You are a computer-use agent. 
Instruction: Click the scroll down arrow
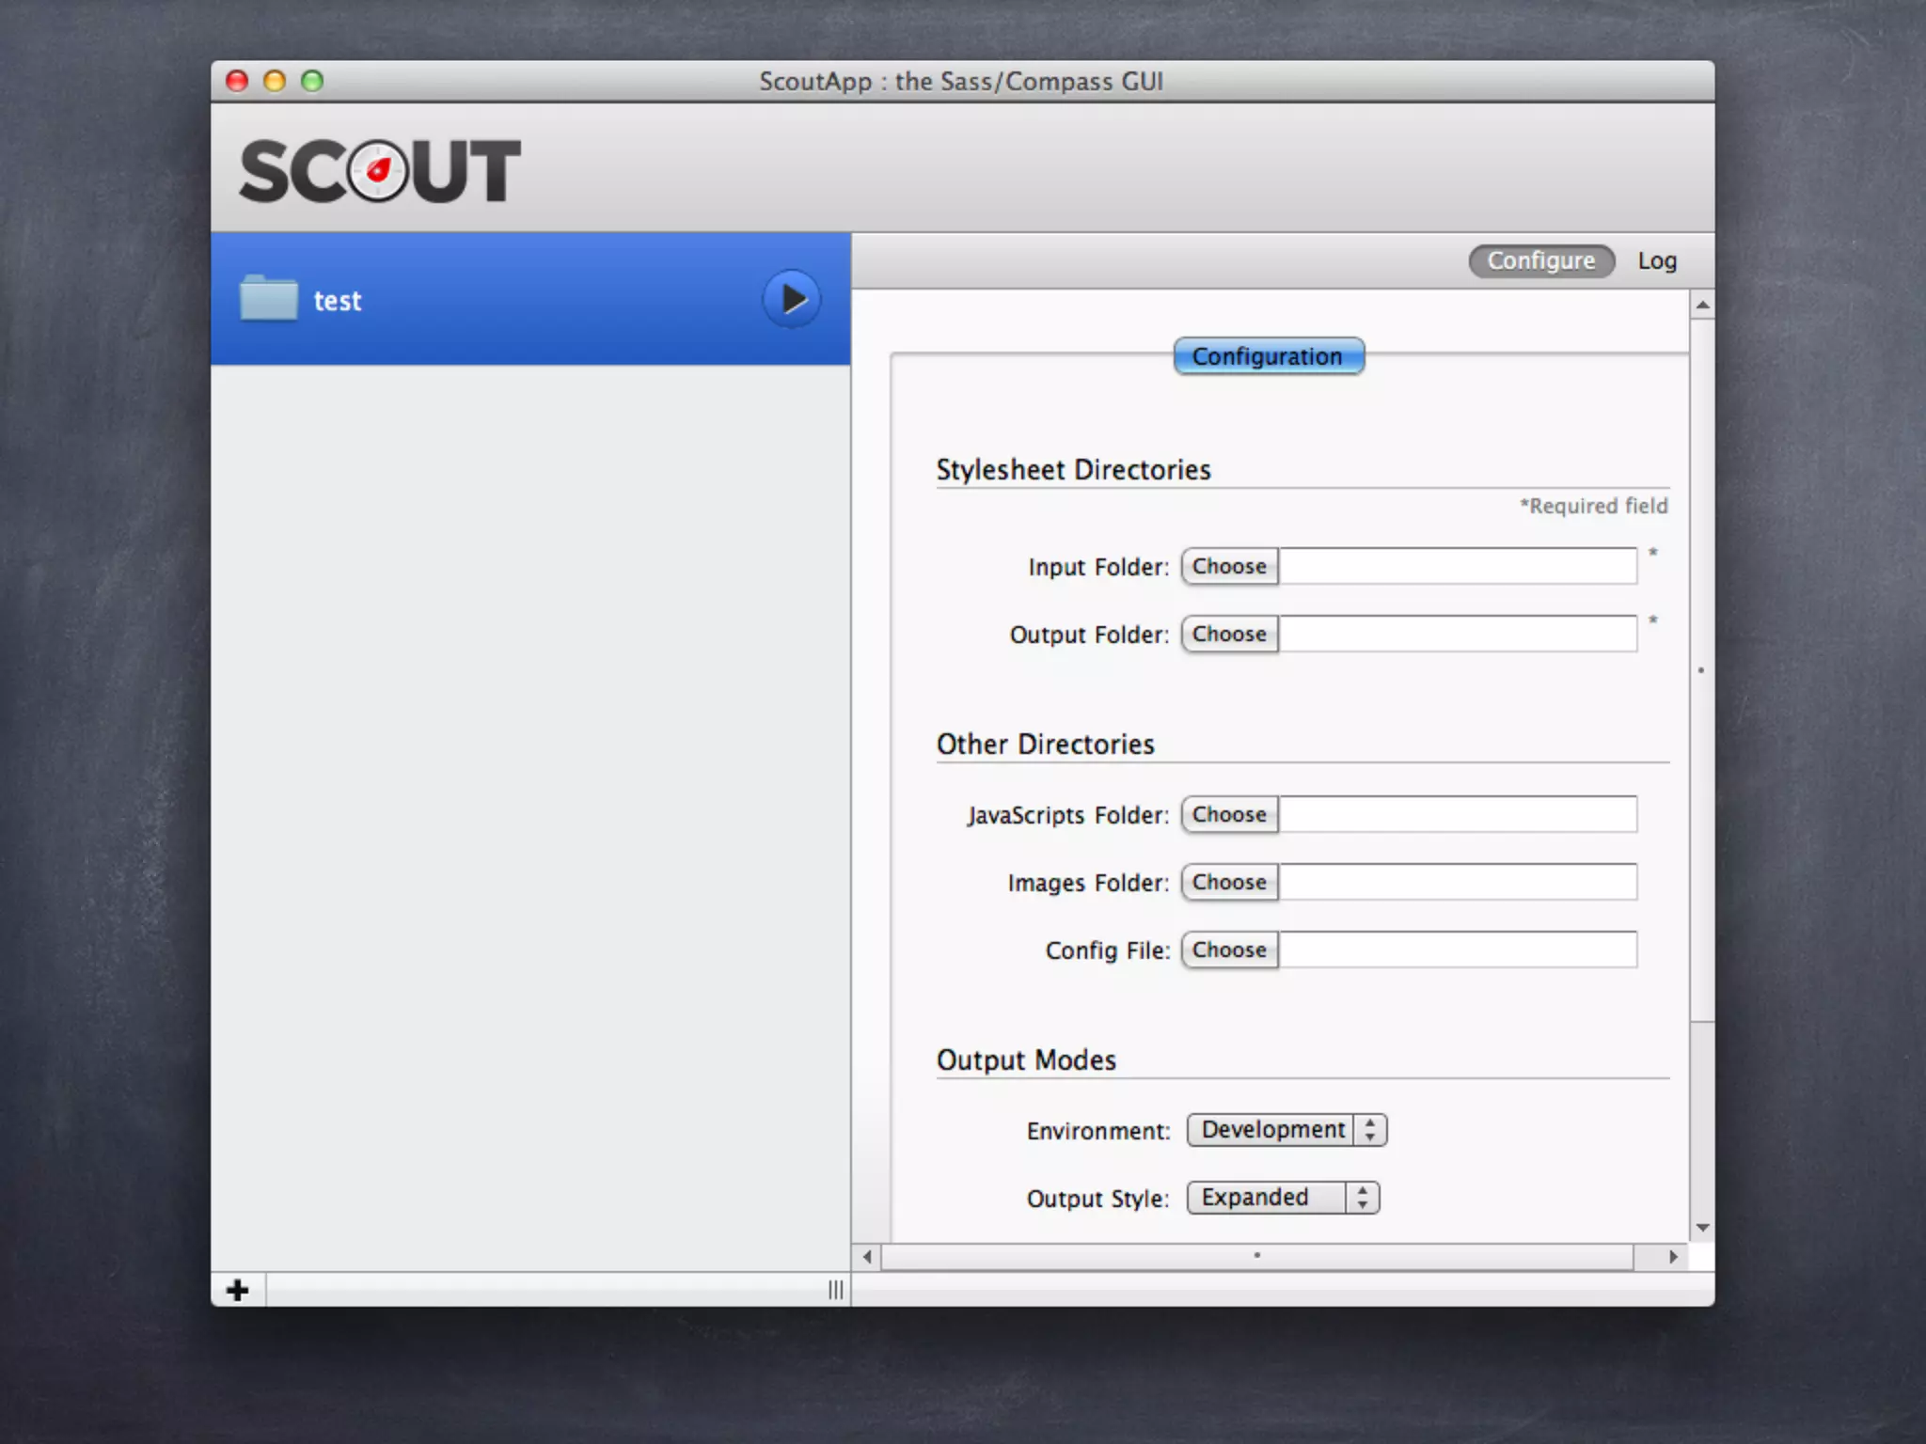pos(1702,1228)
